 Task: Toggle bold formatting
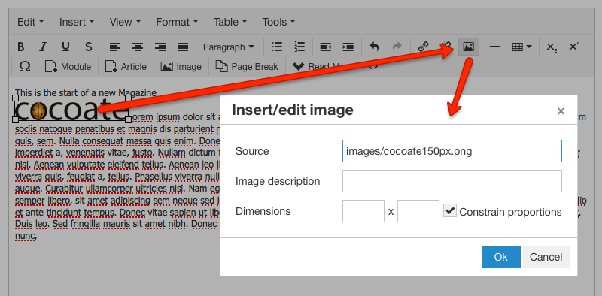point(21,47)
